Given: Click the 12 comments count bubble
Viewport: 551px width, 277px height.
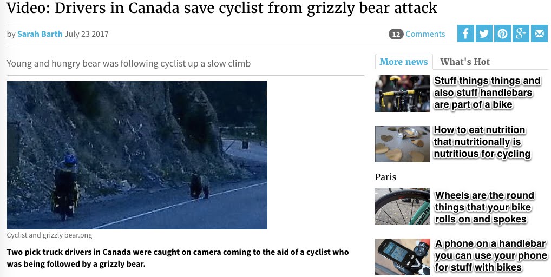Looking at the screenshot, I should point(396,34).
